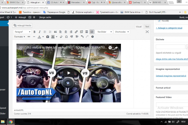Open the Translit.ru bookmark

pyautogui.click(x=30, y=12)
